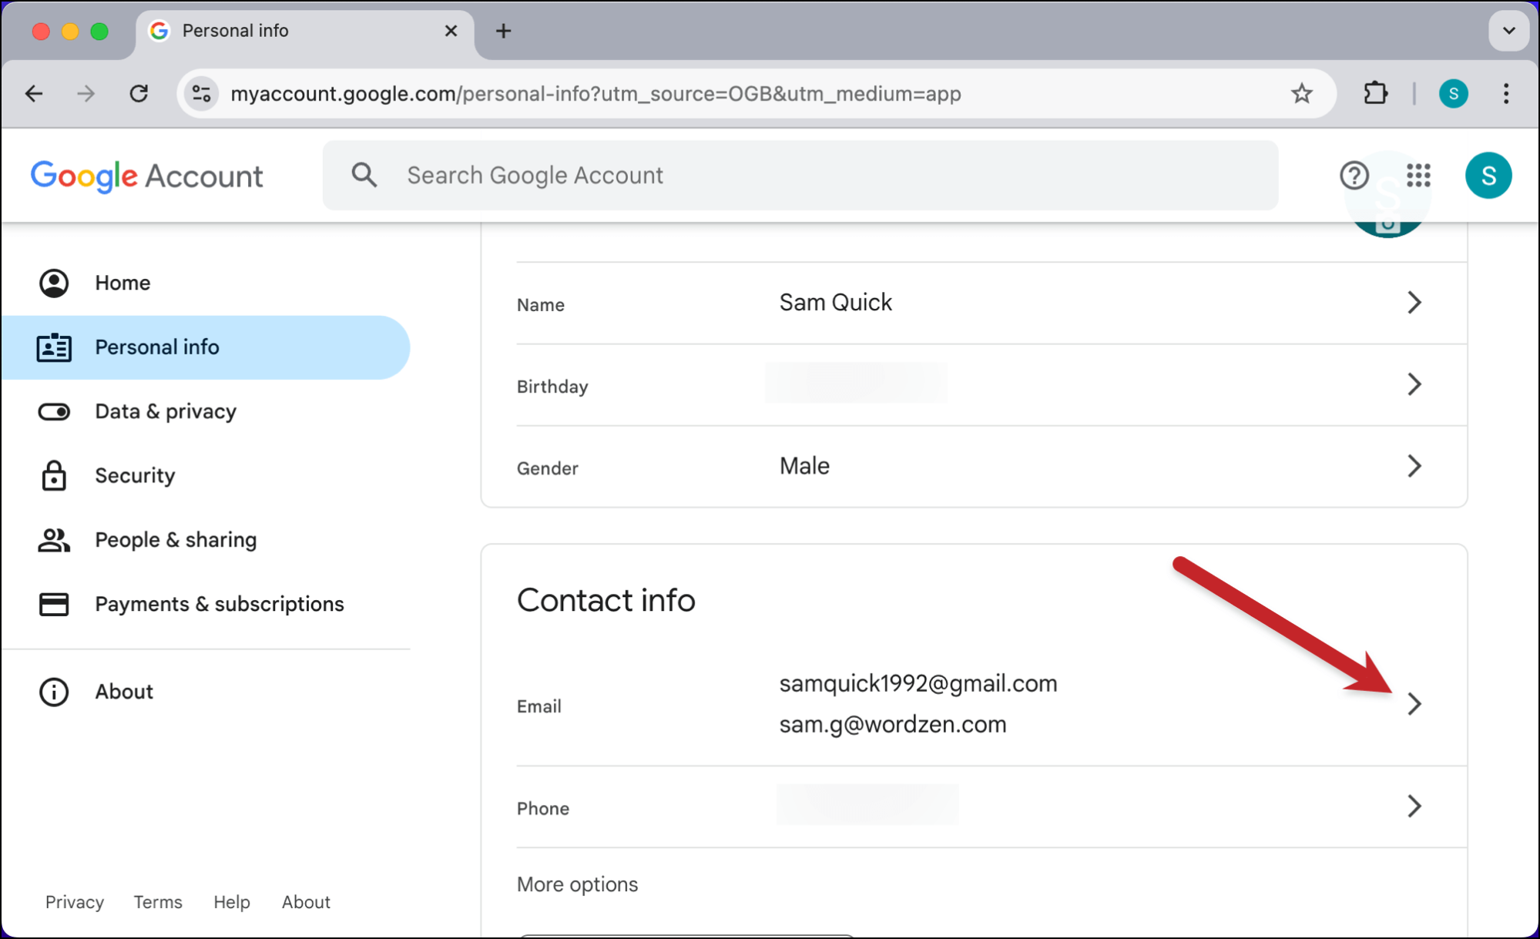Open the tab search dropdown arrow
The image size is (1540, 939).
tap(1508, 31)
